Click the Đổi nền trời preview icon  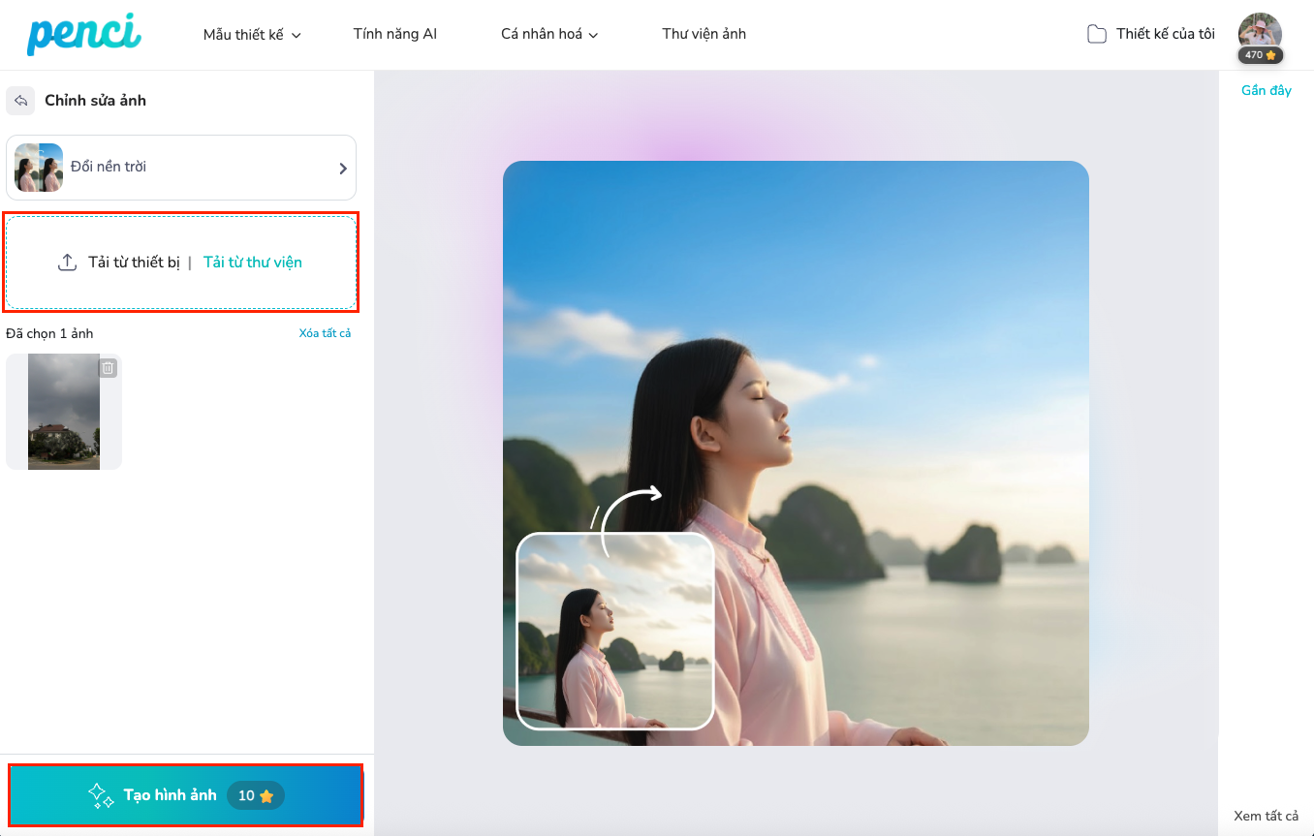(39, 168)
